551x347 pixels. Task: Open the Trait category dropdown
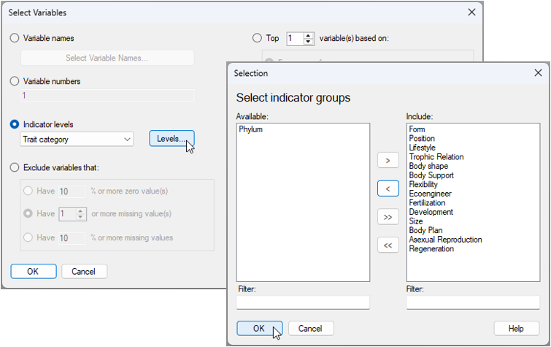click(x=77, y=139)
